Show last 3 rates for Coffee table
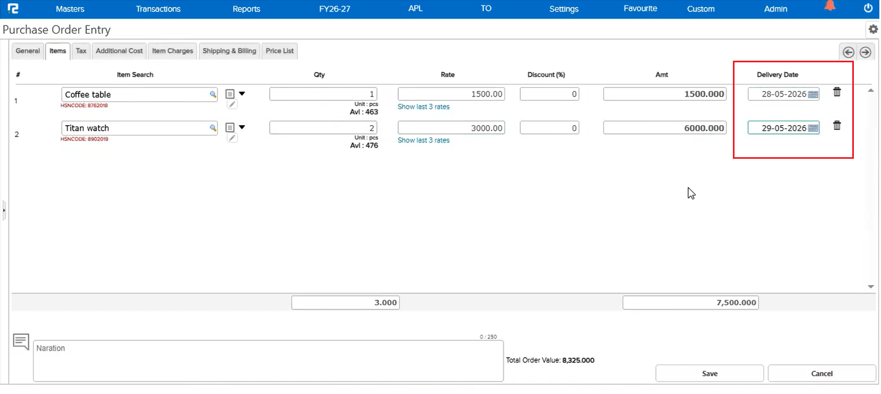The width and height of the screenshot is (881, 394). [x=424, y=107]
